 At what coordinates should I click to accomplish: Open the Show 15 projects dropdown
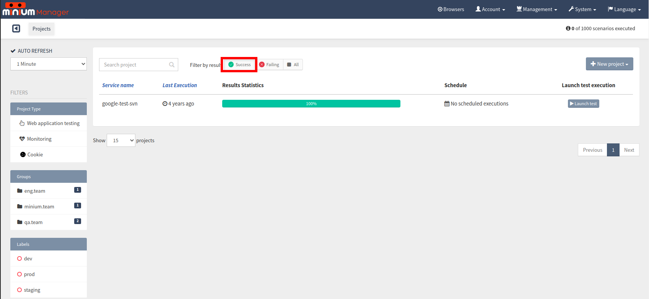[x=121, y=140]
